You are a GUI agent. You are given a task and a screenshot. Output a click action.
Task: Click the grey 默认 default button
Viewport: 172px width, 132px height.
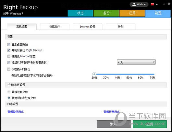[114, 124]
